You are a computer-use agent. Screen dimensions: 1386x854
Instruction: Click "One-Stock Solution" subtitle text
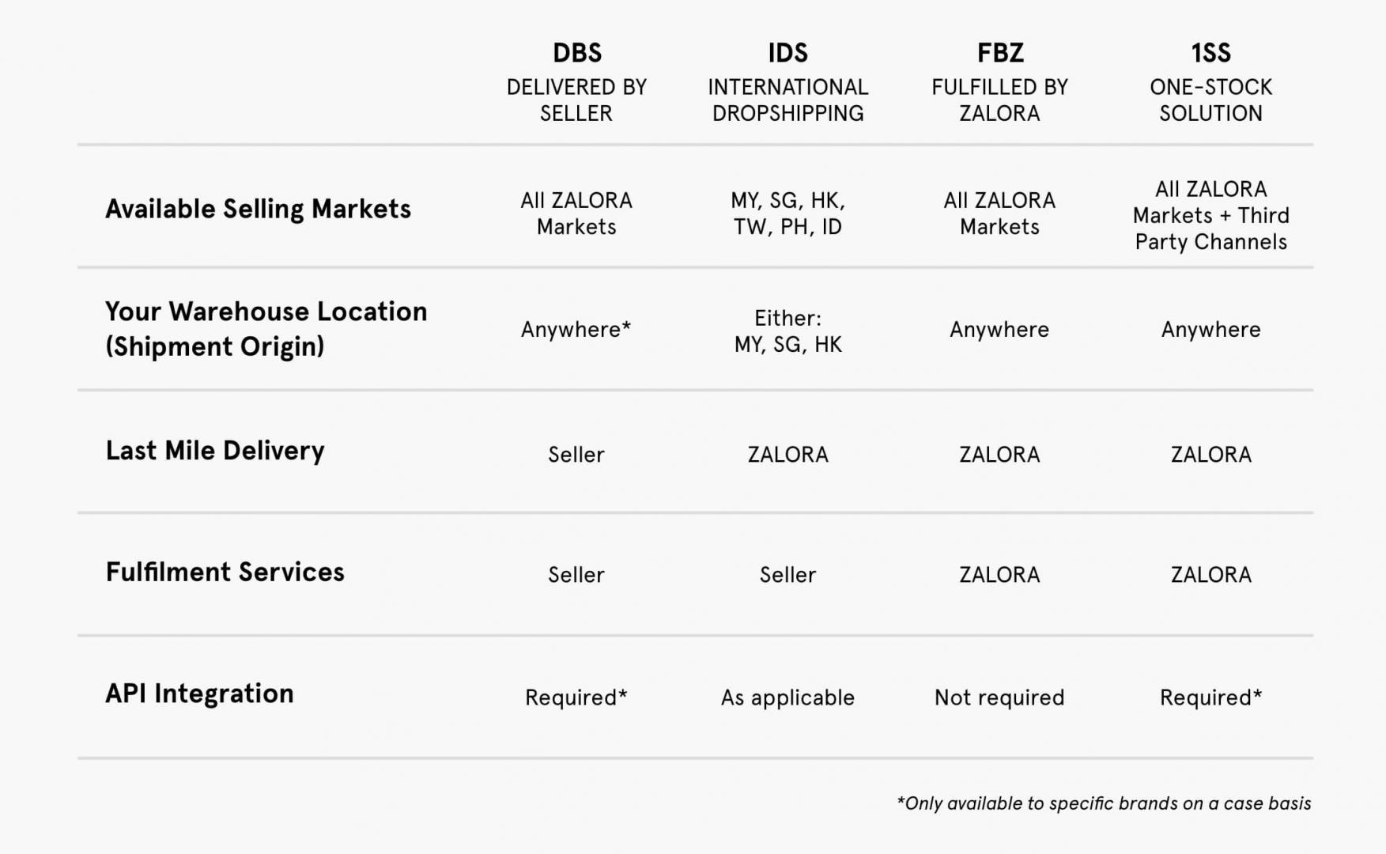coord(1210,100)
